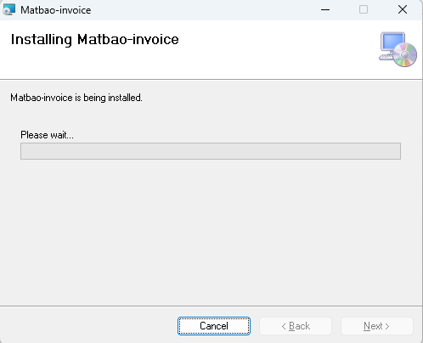Screen dimensions: 423x343
Task: Click the footer area left of Cancel
Action: click(x=87, y=325)
